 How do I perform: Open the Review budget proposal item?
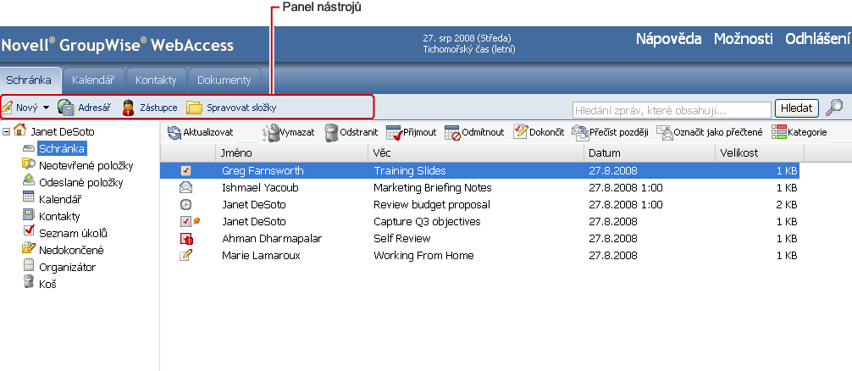[x=432, y=205]
